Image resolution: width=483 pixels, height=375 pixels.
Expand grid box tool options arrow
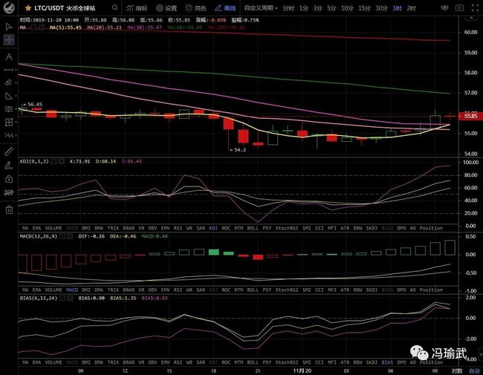click(x=16, y=123)
